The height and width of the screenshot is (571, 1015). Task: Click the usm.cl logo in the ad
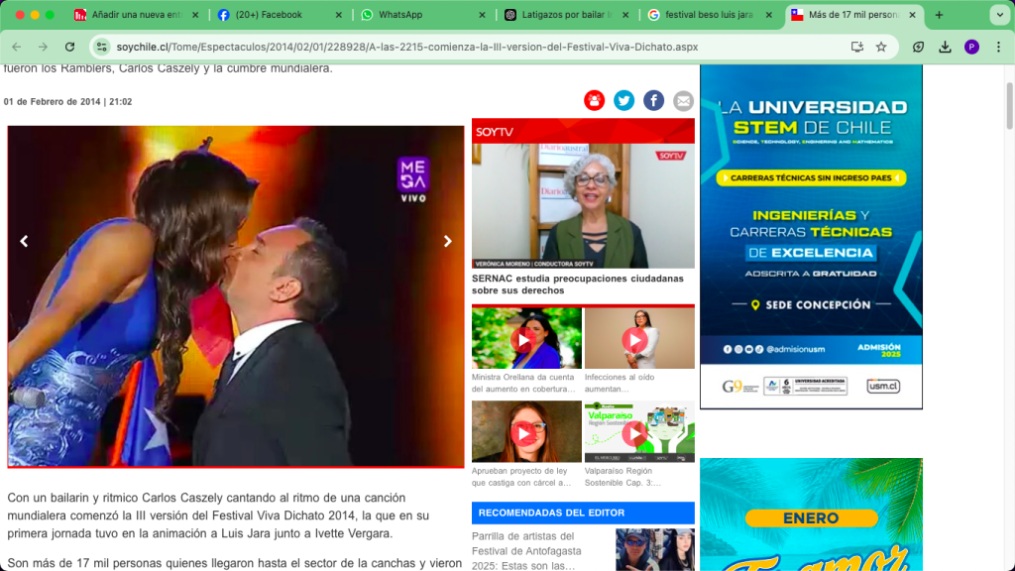click(883, 387)
